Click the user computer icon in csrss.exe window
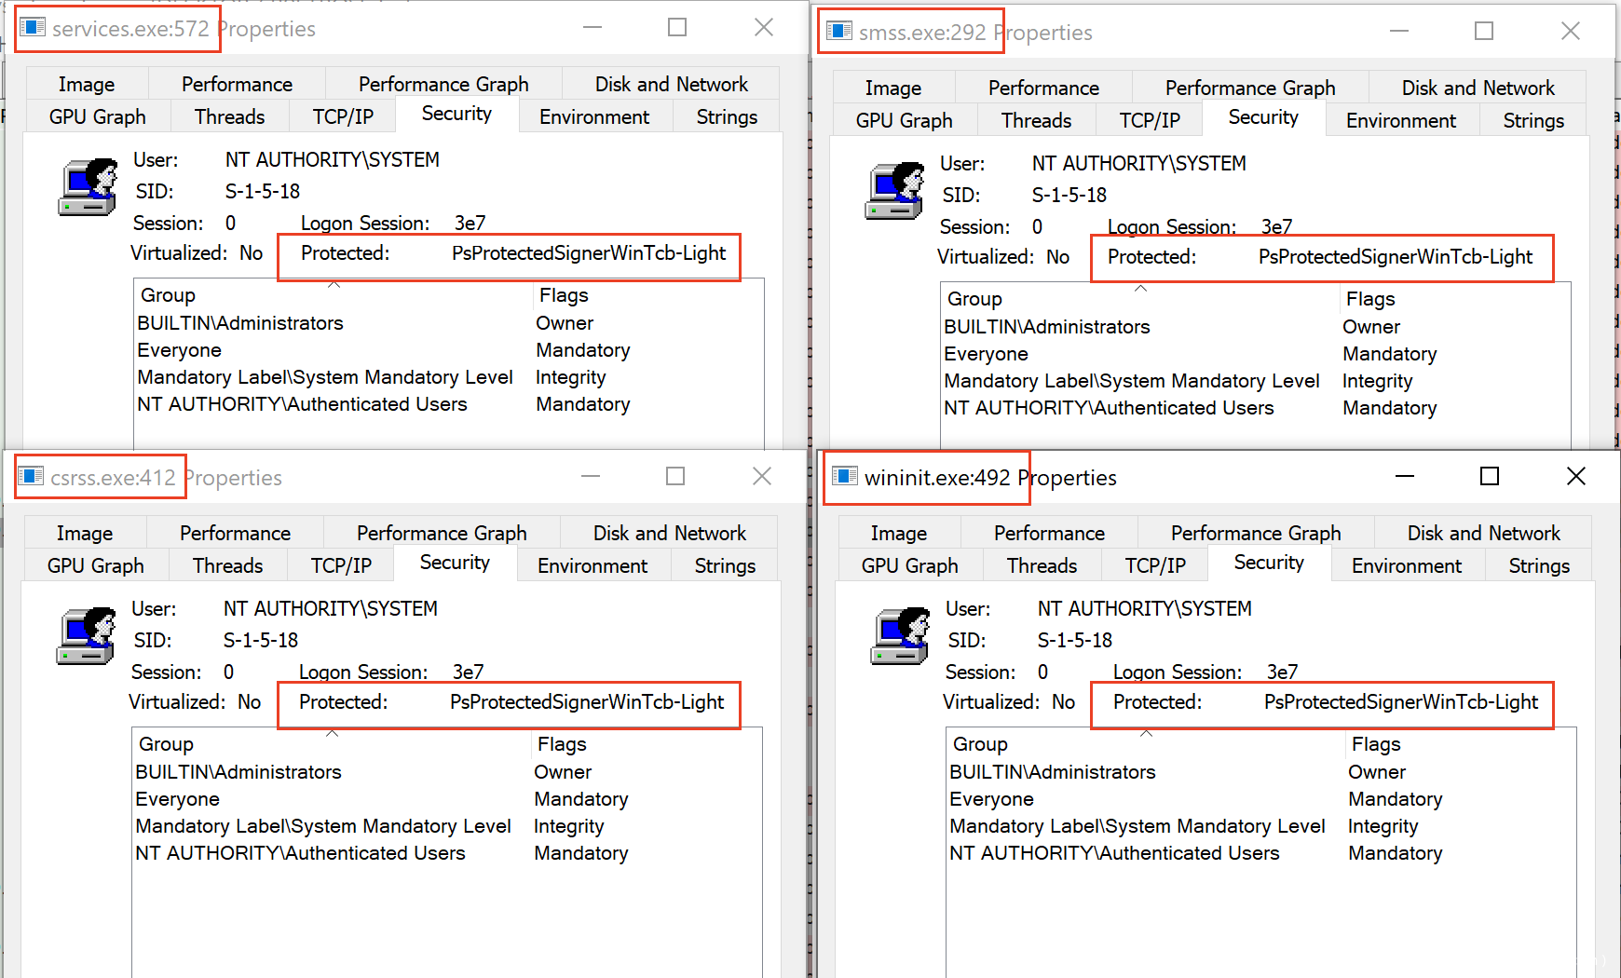Viewport: 1621px width, 978px height. (87, 636)
